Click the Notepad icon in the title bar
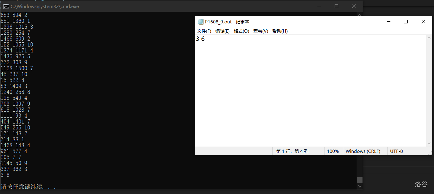 click(x=201, y=22)
